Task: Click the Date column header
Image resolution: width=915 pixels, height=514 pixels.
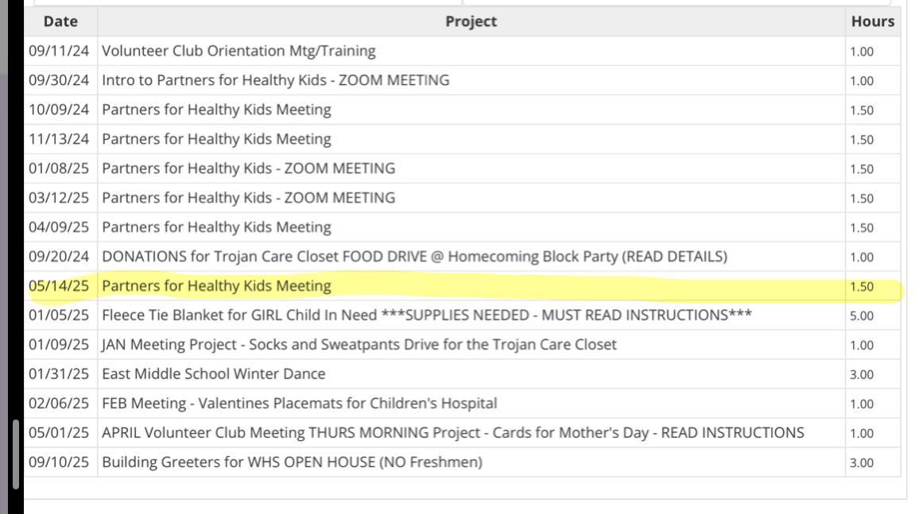Action: pyautogui.click(x=60, y=21)
